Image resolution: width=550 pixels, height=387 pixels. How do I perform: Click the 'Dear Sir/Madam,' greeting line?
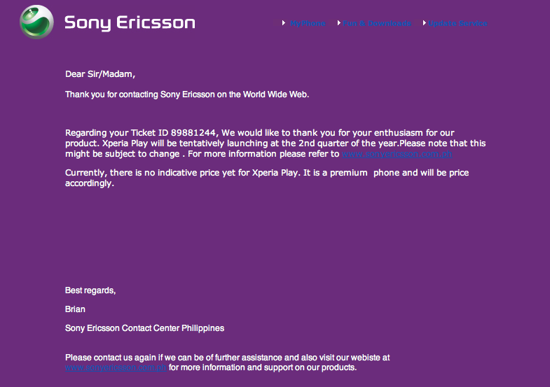[100, 74]
